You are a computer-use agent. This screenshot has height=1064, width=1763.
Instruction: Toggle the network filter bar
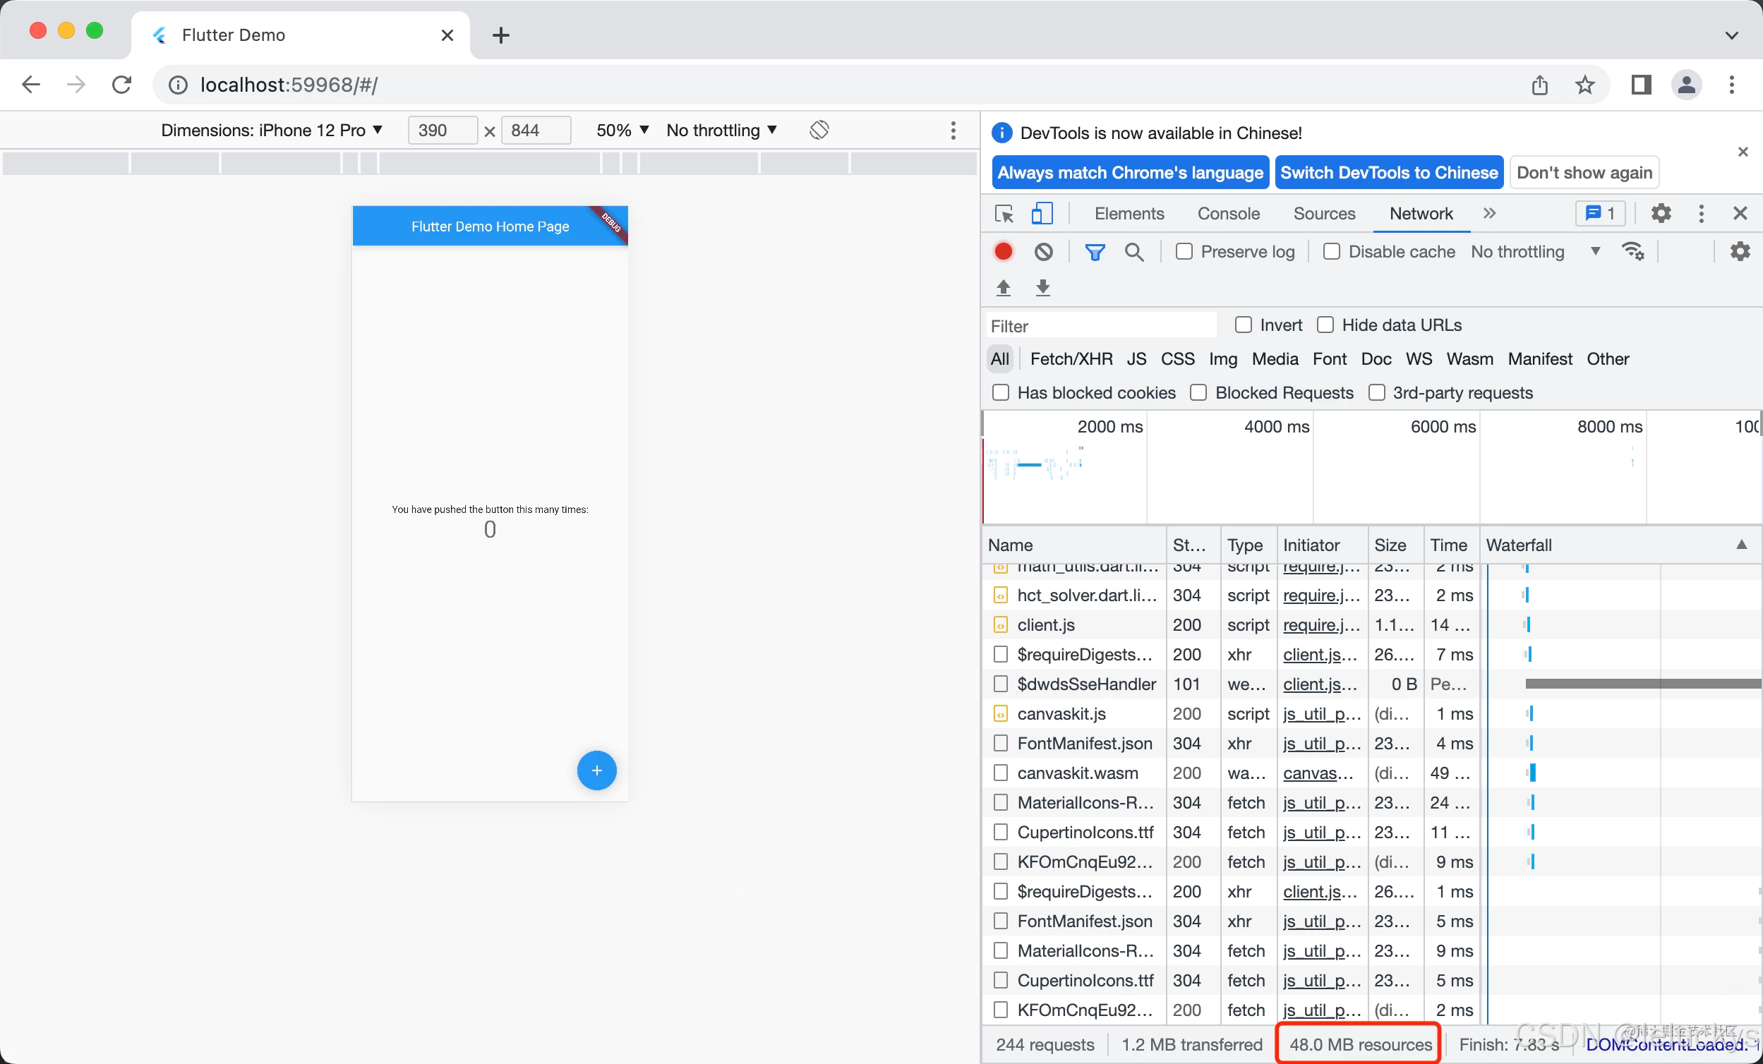click(1095, 251)
